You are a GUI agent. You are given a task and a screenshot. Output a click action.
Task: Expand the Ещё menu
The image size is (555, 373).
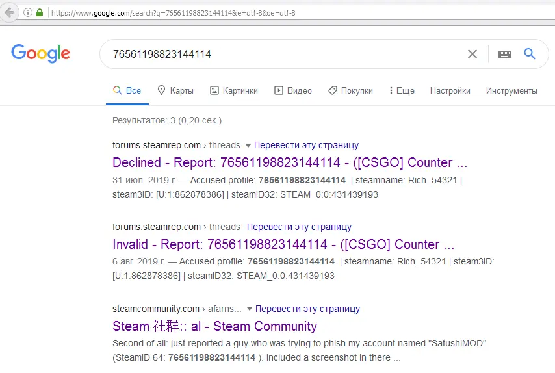click(402, 90)
